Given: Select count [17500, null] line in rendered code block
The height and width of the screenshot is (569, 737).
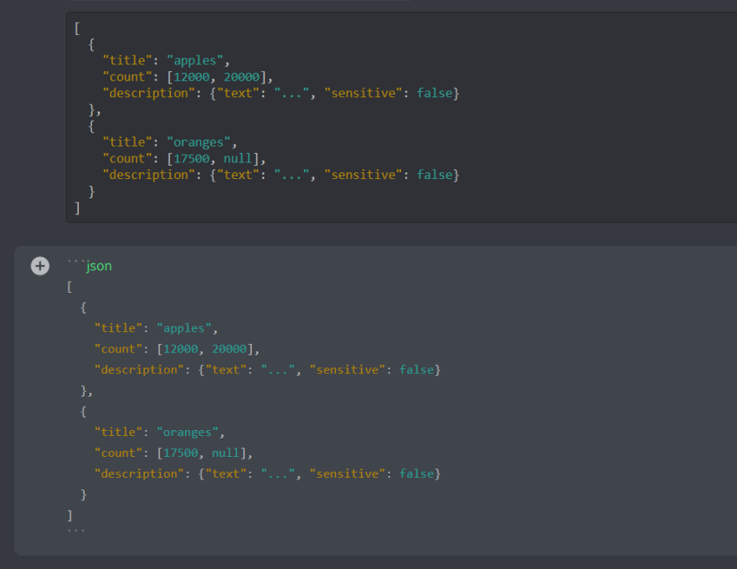Looking at the screenshot, I should [184, 159].
